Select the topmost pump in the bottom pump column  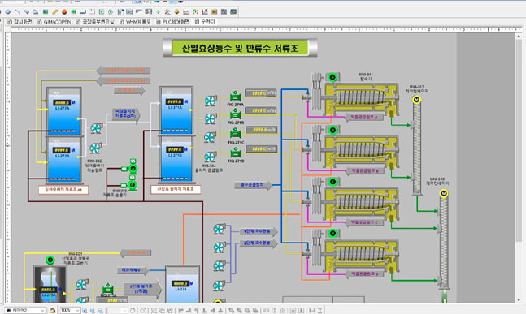coord(220,229)
